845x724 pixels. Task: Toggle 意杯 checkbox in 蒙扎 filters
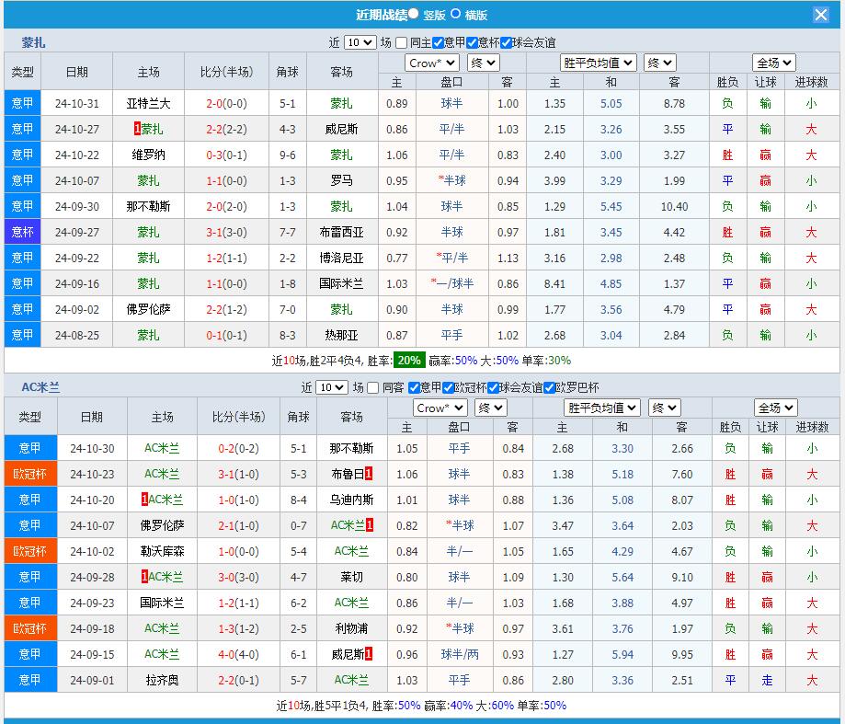coord(472,42)
